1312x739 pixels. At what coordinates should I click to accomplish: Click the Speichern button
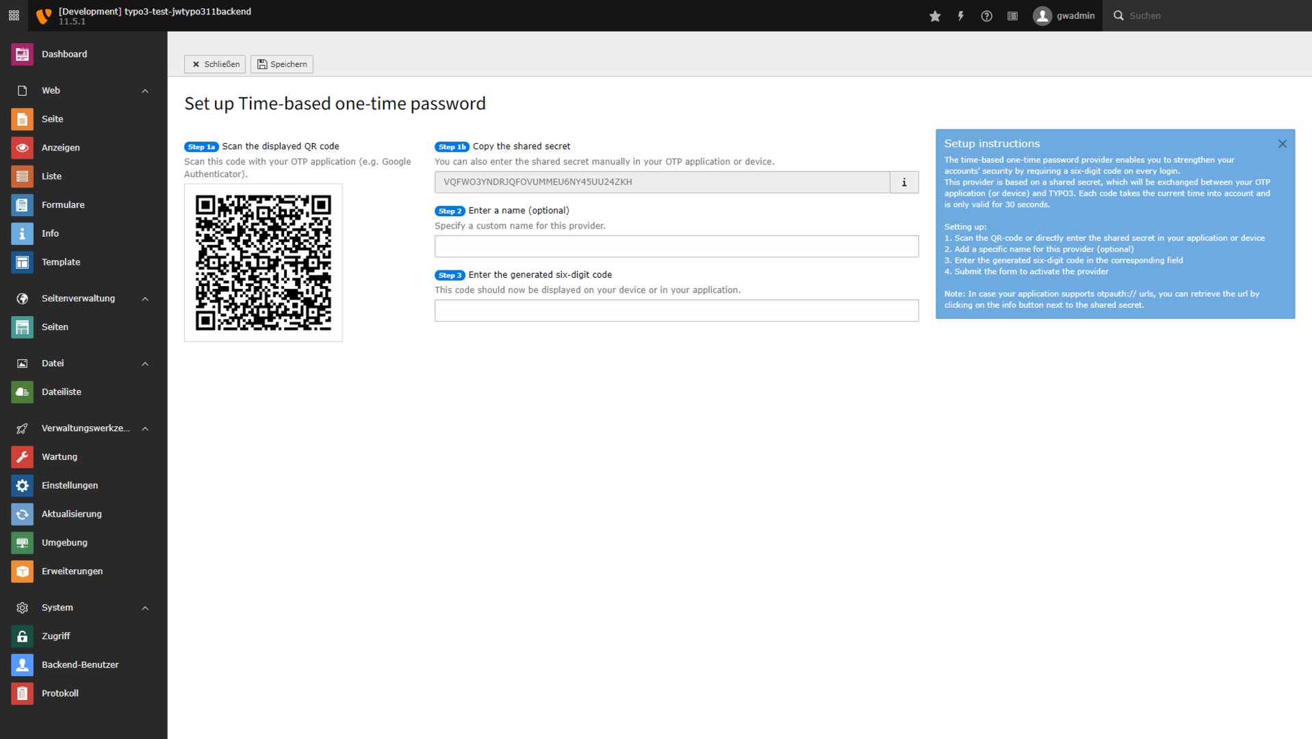tap(282, 64)
